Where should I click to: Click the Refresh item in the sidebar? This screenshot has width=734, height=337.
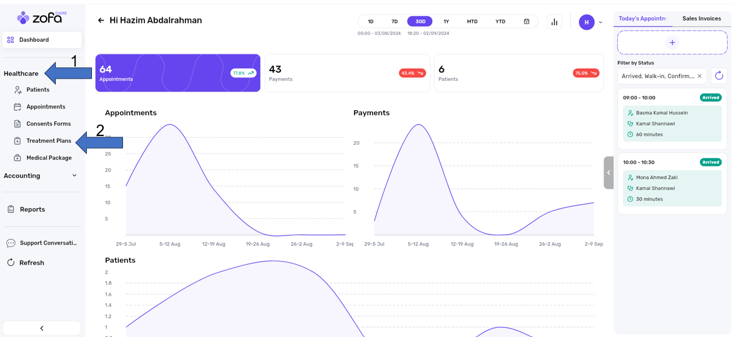click(31, 263)
